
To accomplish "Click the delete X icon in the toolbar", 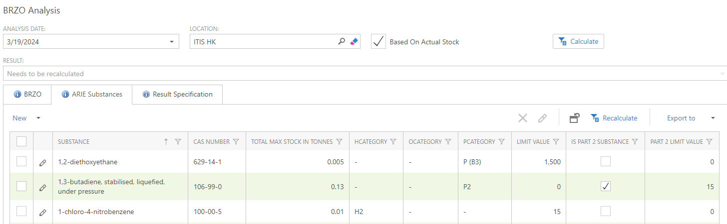I will 522,118.
